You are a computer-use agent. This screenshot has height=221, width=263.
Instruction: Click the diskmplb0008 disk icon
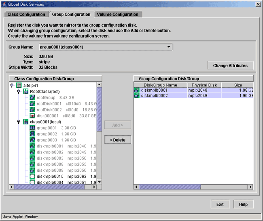pos(32,164)
